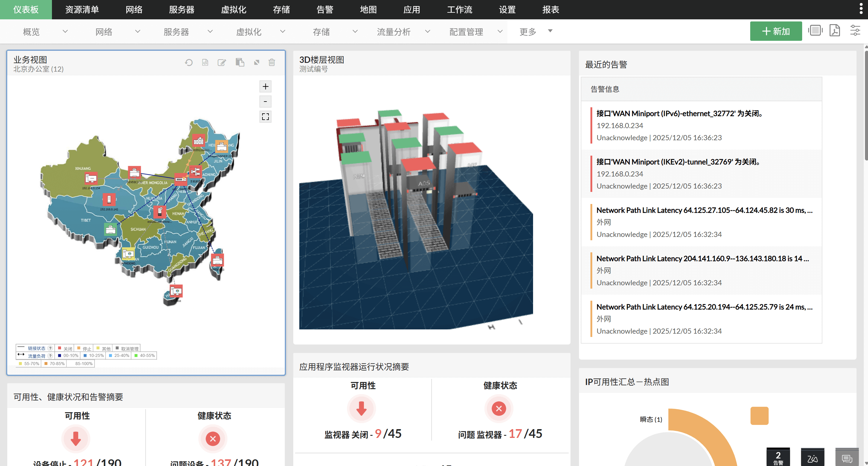Click the copy widget icon in 业务视图 header
Image resolution: width=868 pixels, height=466 pixels.
[240, 62]
